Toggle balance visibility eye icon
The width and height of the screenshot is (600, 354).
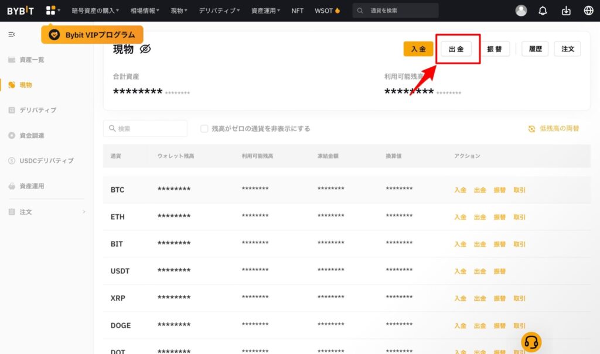[x=145, y=49]
